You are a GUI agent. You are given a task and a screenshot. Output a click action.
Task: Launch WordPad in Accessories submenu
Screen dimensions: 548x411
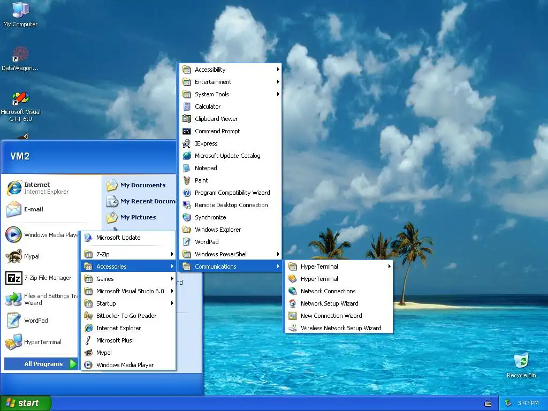[230, 242]
